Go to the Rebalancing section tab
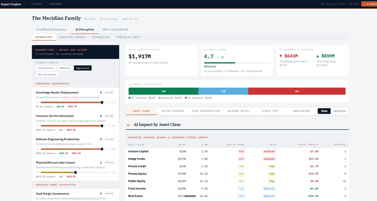The height and width of the screenshot is (201, 377). 301,111
